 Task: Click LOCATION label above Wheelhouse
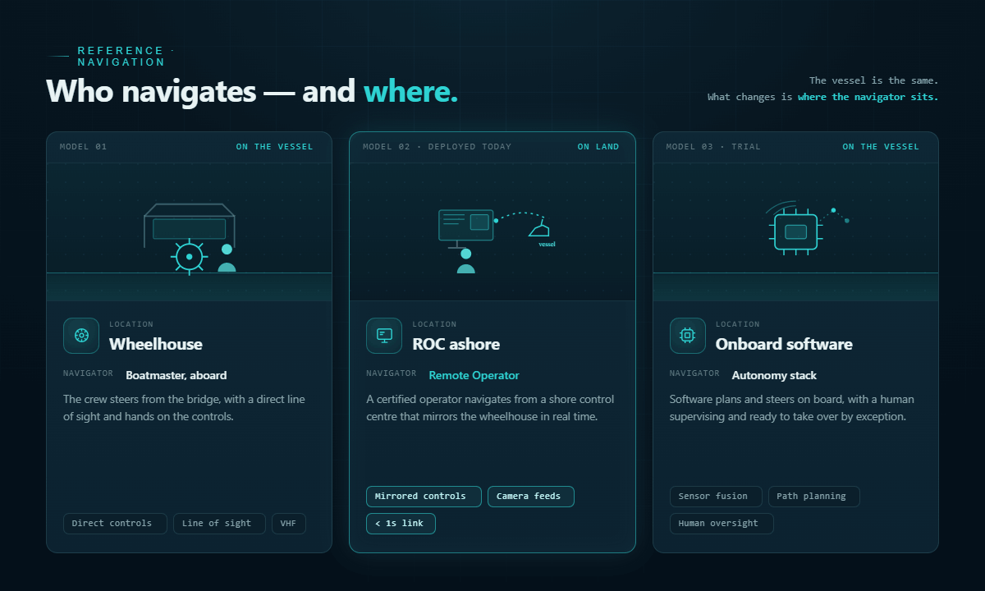point(131,324)
